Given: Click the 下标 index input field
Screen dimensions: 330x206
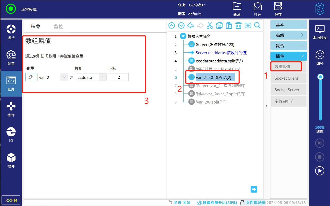Looking at the screenshot, I should pos(118,77).
